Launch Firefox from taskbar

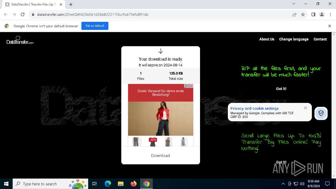134,184
